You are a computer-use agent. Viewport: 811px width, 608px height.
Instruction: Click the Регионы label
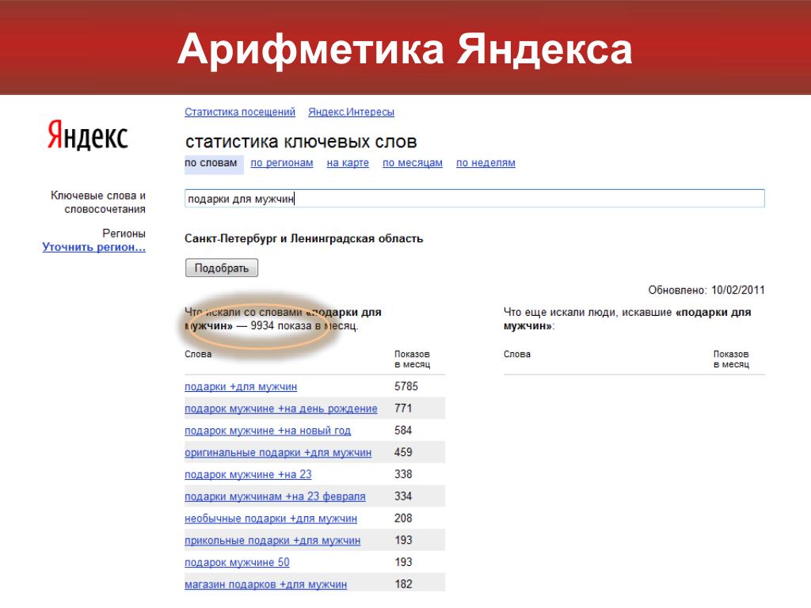click(124, 234)
